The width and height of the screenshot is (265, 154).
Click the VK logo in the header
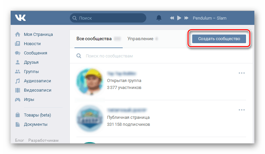(x=20, y=18)
